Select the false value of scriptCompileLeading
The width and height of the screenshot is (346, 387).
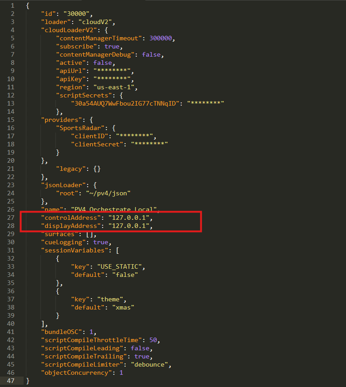(140, 348)
